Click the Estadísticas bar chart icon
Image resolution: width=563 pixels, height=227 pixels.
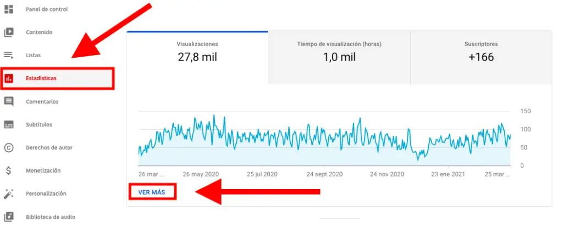9,78
